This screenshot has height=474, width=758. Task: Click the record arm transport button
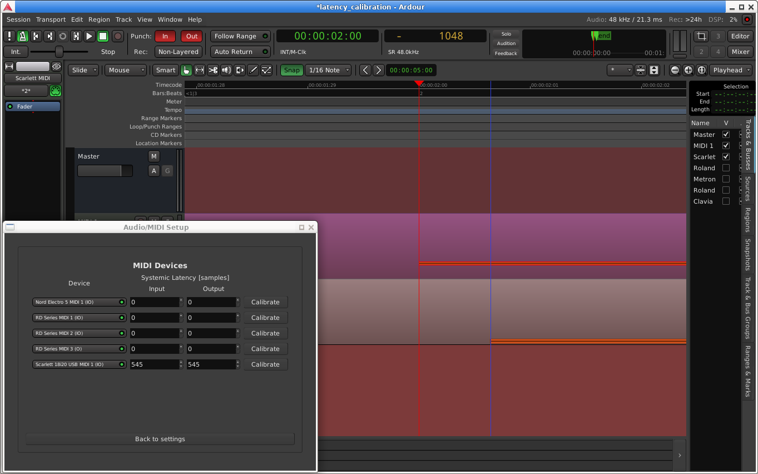coord(118,36)
